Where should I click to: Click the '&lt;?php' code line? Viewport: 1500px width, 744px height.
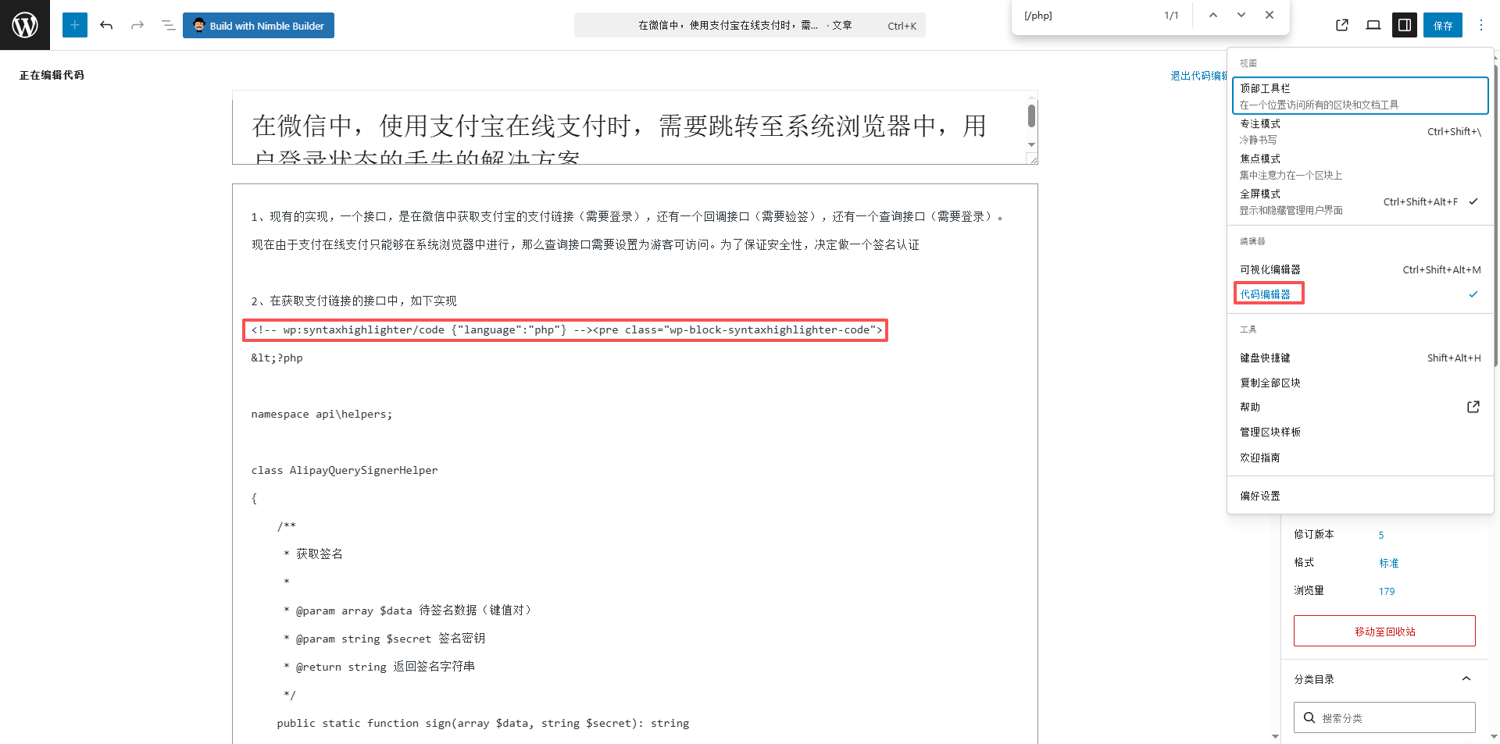pos(277,358)
